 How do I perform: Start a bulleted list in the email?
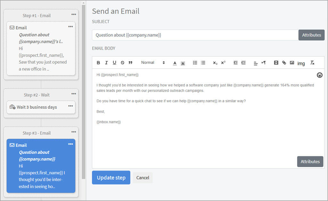[203, 63]
